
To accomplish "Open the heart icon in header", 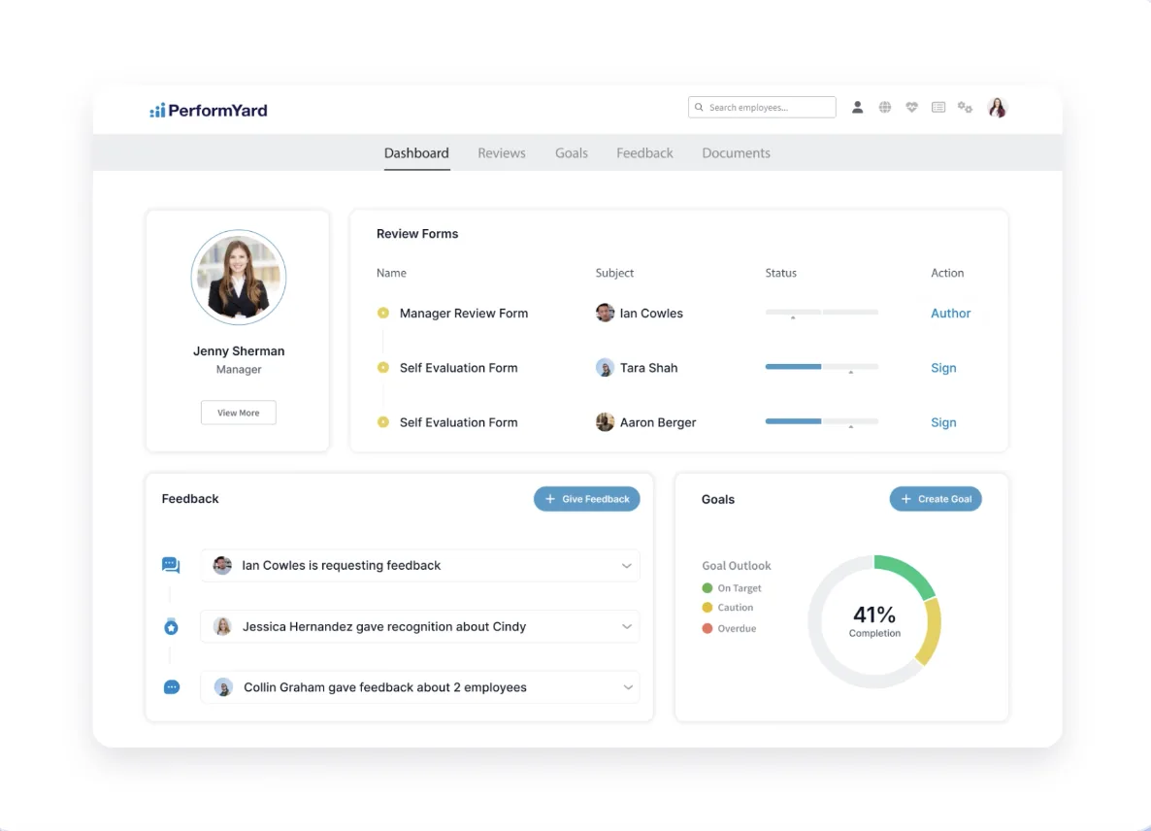I will 911,107.
